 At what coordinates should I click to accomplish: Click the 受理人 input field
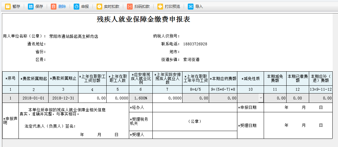point(195,135)
